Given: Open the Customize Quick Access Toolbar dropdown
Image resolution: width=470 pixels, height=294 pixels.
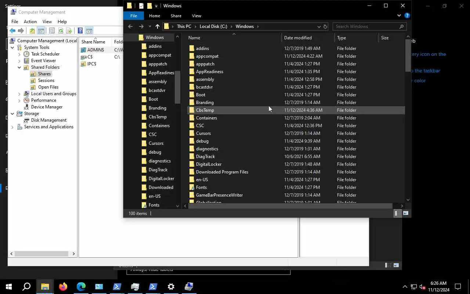Looking at the screenshot, I should point(156,6).
